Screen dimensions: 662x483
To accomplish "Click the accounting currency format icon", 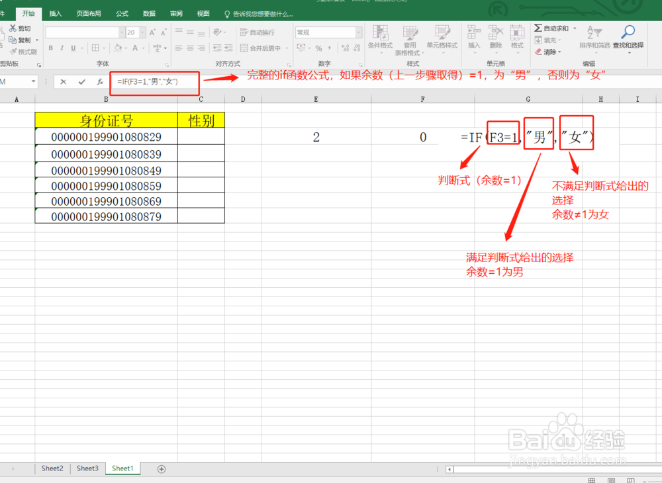I will [301, 48].
